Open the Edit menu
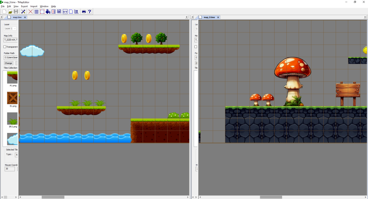This screenshot has width=368, height=199. point(9,6)
